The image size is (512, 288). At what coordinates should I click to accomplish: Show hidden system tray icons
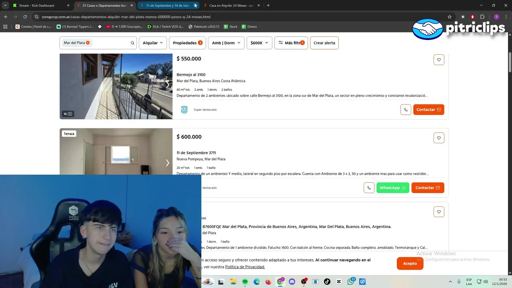coord(450,282)
